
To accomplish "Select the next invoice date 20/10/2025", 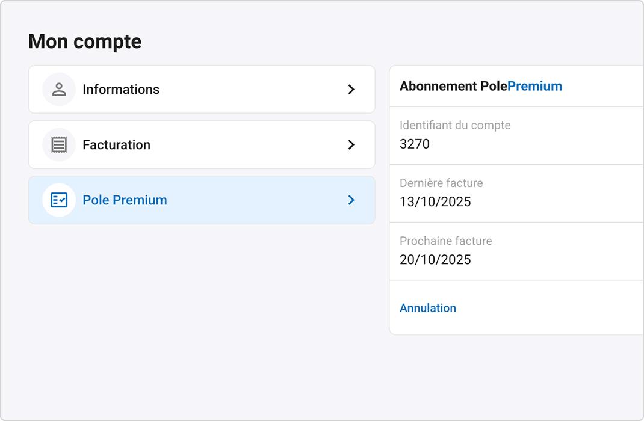I will click(435, 259).
